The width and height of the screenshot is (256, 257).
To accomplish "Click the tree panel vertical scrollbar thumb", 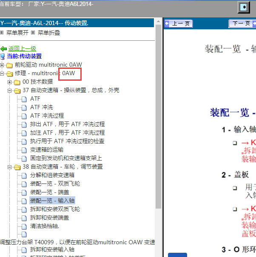I will point(158,116).
